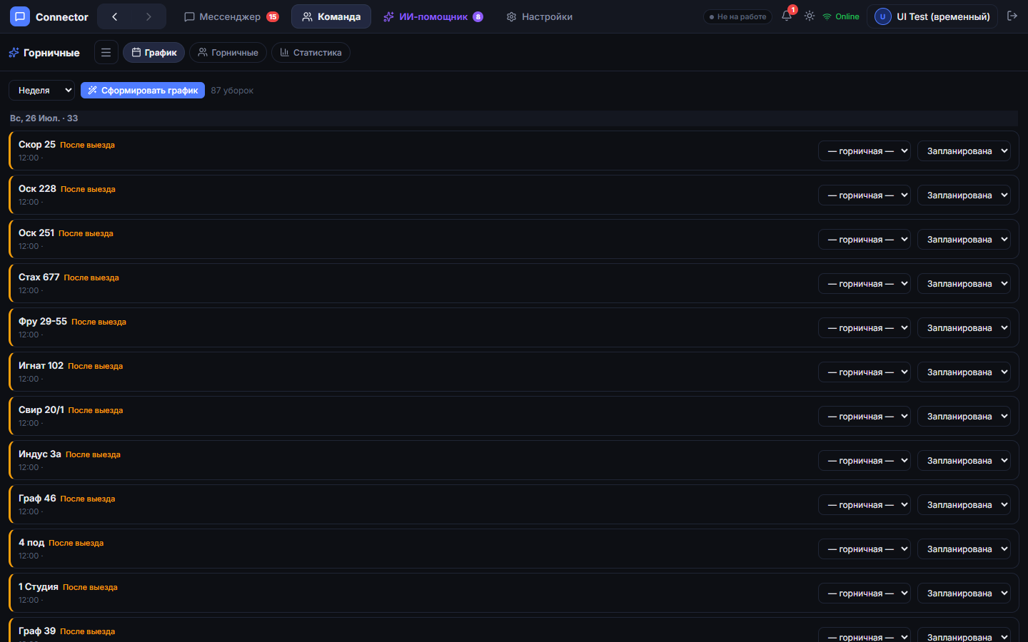Click the Свир 20/1 title
The height and width of the screenshot is (642, 1028).
41,409
